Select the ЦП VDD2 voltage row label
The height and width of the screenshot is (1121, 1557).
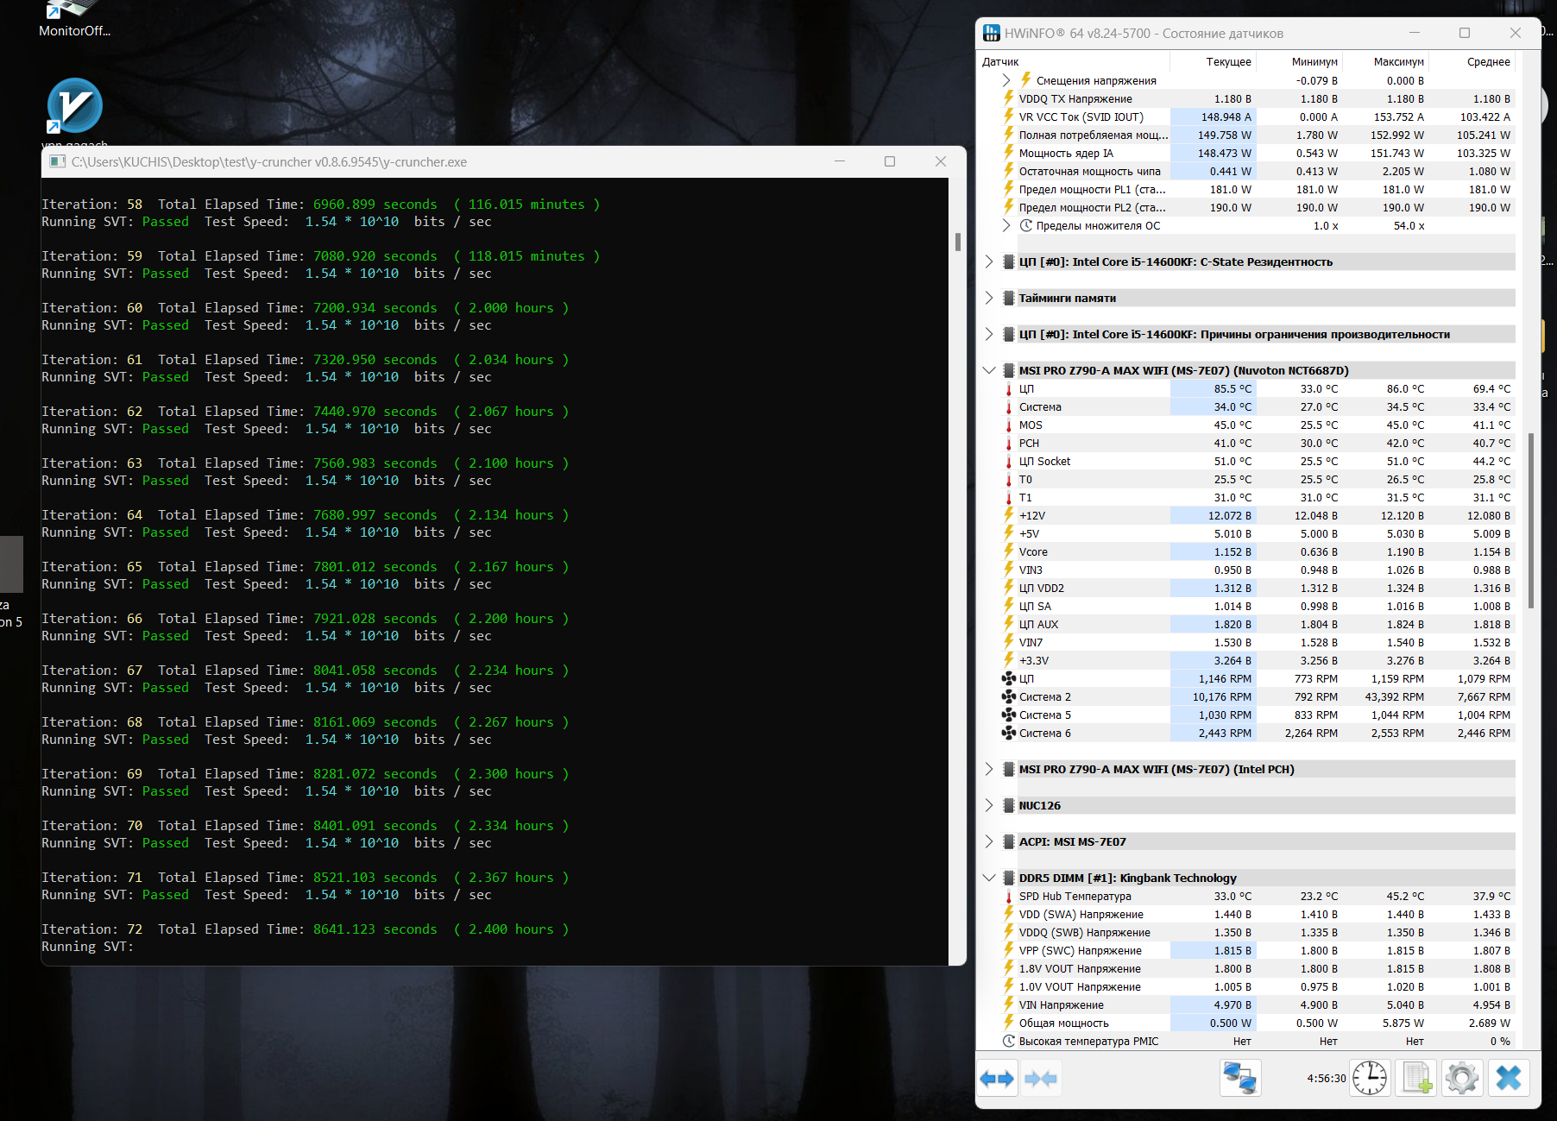[x=1041, y=588]
